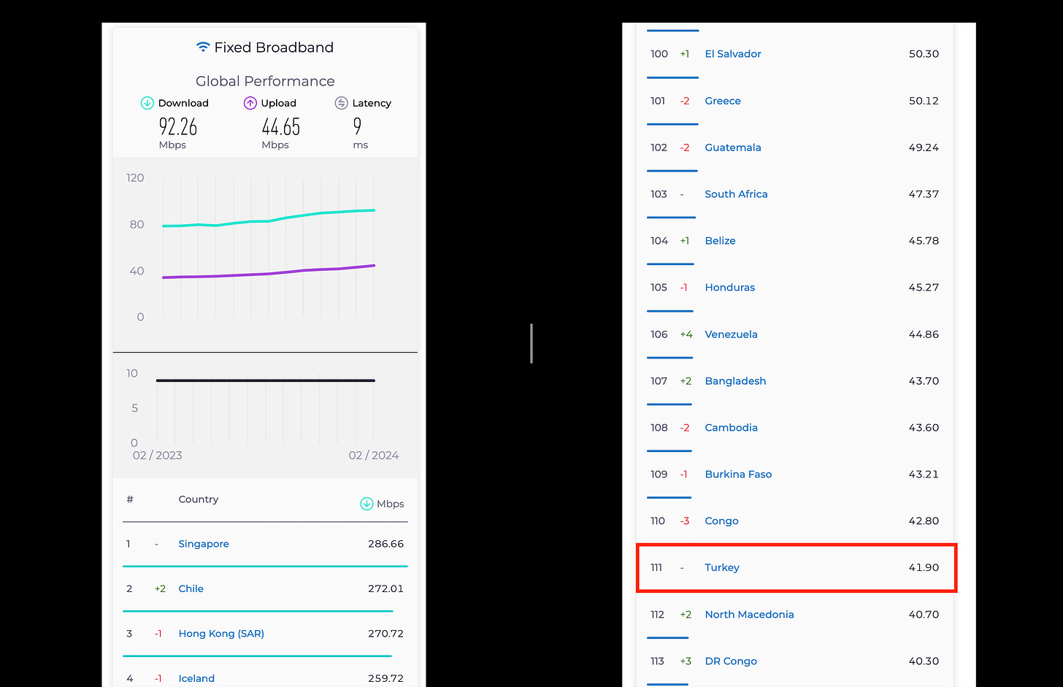Click the 44.86 value for Venezuela
The height and width of the screenshot is (687, 1063).
[x=924, y=334]
